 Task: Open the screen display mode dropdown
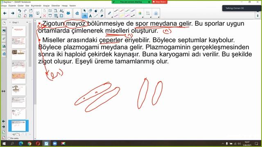tap(38, 13)
